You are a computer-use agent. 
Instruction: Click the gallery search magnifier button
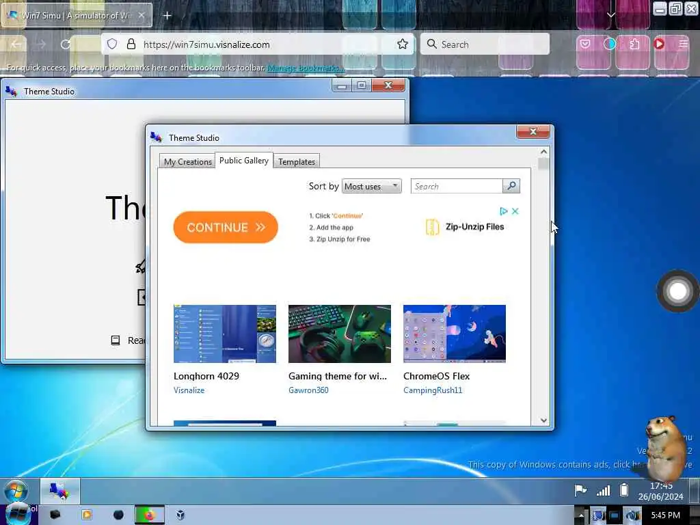click(x=511, y=186)
